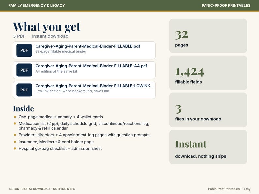Screen dimensions: 259x194
Task: Click the 32 pages stat card
Action: tap(208, 36)
